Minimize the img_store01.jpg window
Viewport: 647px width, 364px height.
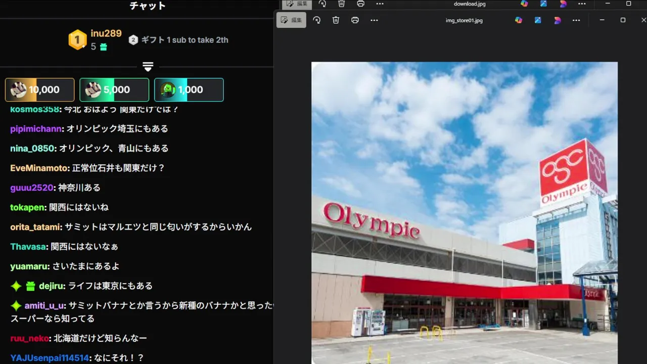pos(602,20)
